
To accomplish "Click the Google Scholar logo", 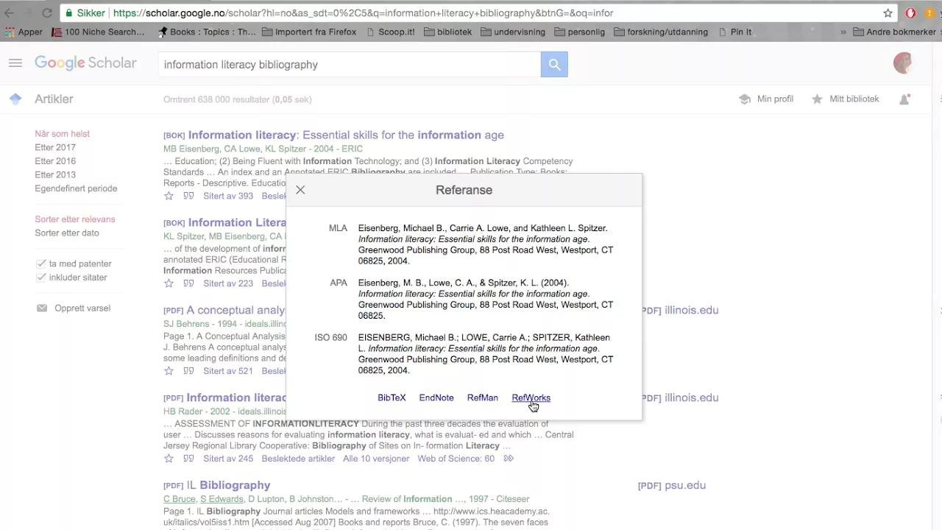I will (85, 63).
